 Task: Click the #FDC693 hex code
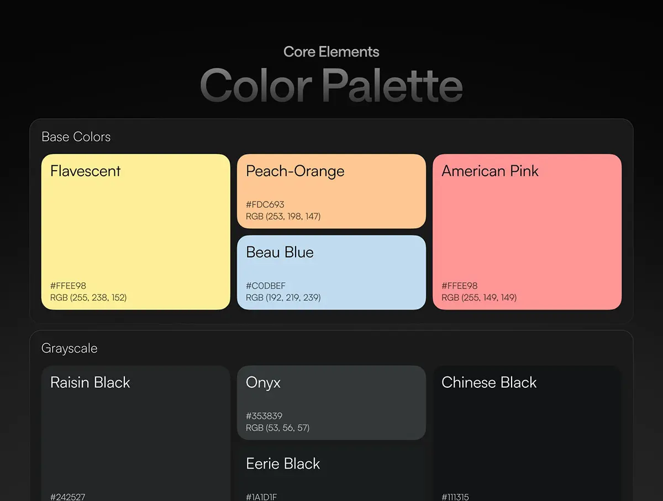[x=265, y=204]
